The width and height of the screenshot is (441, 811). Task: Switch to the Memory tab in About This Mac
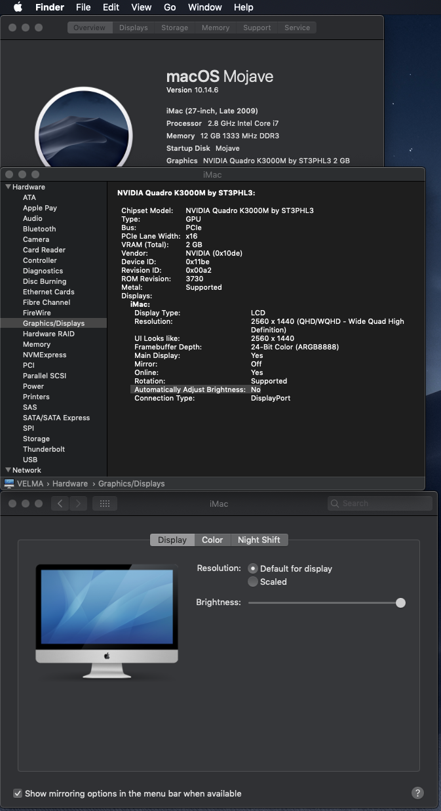point(216,28)
